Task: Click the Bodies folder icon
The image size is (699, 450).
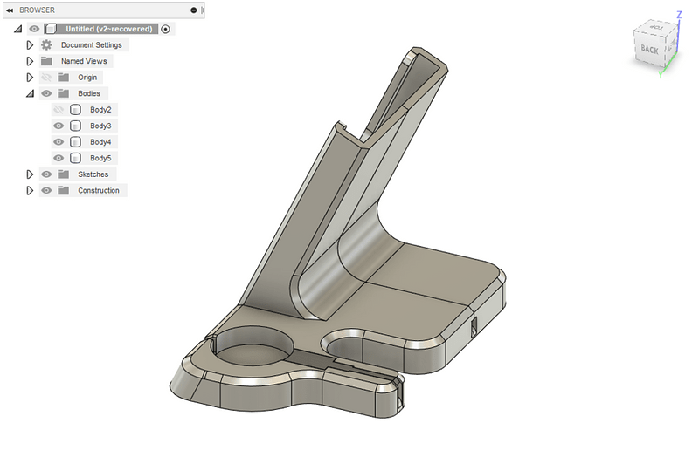Action: [63, 93]
